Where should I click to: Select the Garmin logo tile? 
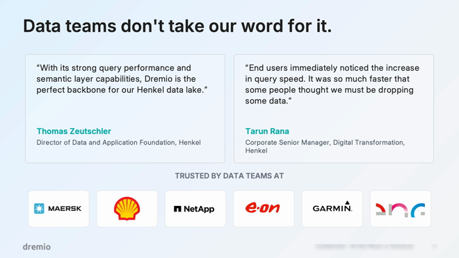pyautogui.click(x=332, y=209)
